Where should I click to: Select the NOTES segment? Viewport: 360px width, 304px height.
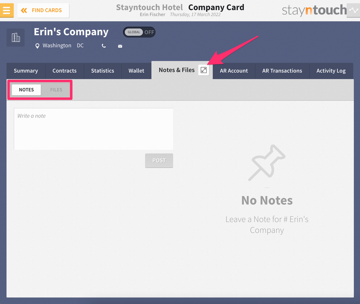tap(26, 89)
